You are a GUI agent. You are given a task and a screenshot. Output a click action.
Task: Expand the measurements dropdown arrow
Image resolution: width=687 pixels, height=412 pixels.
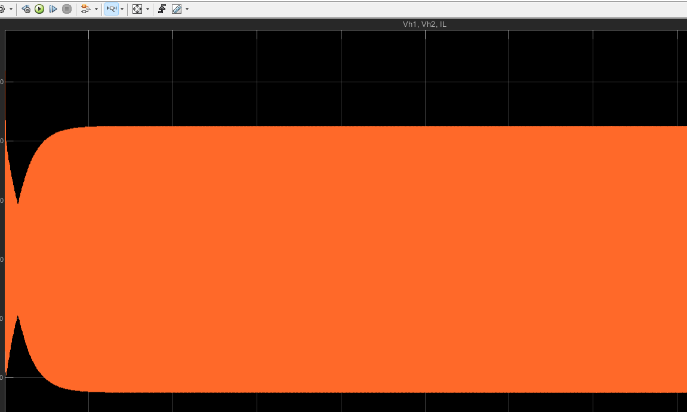coord(187,9)
